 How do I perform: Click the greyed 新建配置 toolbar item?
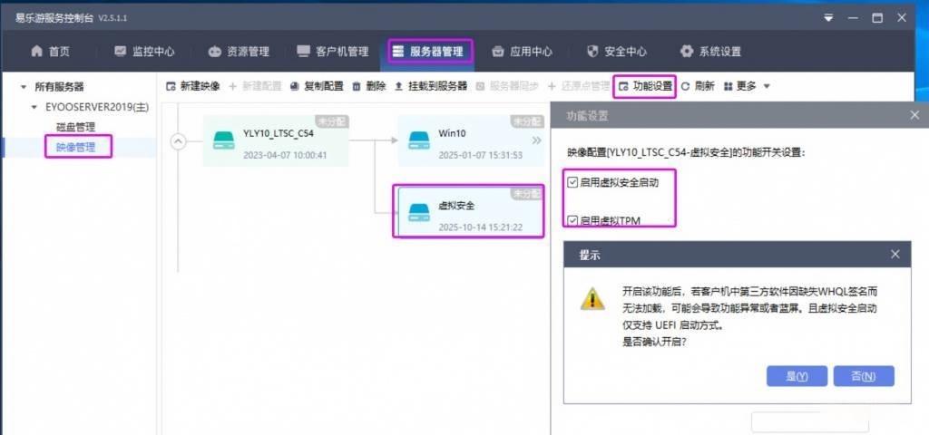(255, 86)
